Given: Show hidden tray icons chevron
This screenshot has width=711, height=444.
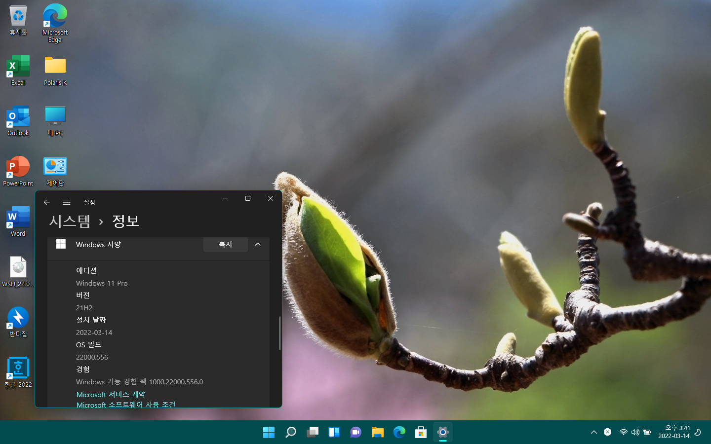Looking at the screenshot, I should (x=594, y=432).
